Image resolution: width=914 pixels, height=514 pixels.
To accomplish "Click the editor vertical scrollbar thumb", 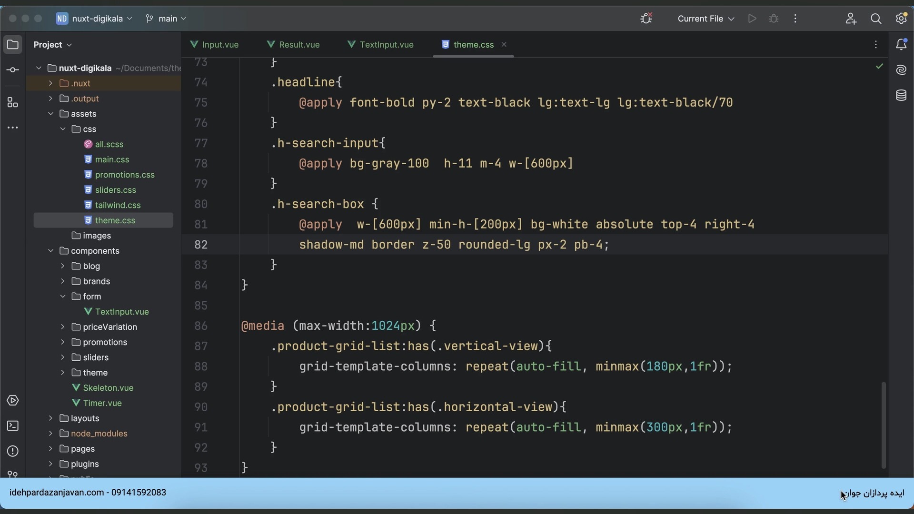I will coord(884,425).
